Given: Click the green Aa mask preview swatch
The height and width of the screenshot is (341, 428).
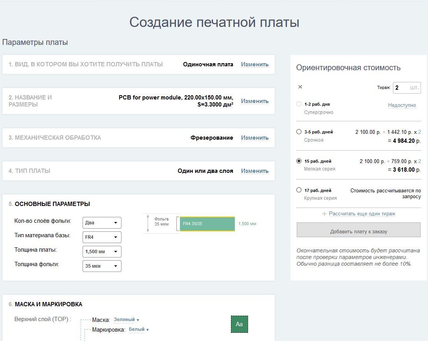Looking at the screenshot, I should coord(240,324).
